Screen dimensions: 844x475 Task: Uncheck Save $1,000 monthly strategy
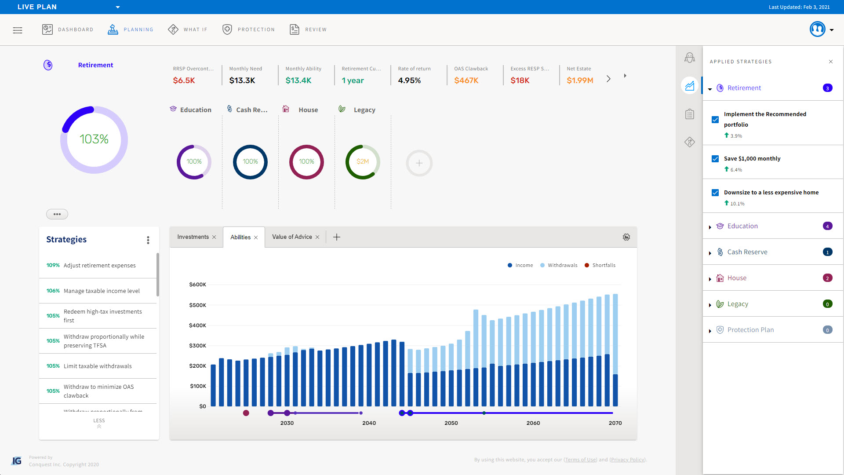click(715, 159)
